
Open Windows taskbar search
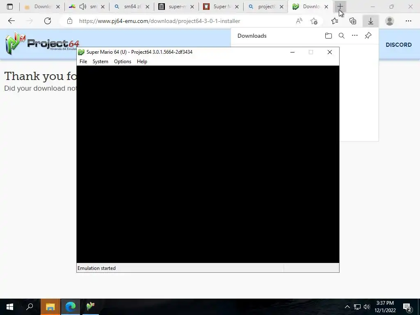pos(30,307)
